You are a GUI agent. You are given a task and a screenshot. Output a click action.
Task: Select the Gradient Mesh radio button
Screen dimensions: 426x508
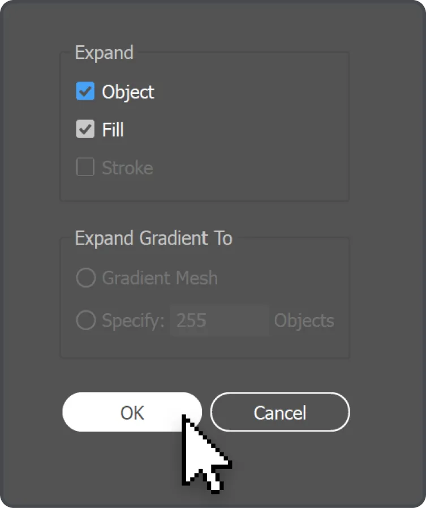click(x=86, y=278)
